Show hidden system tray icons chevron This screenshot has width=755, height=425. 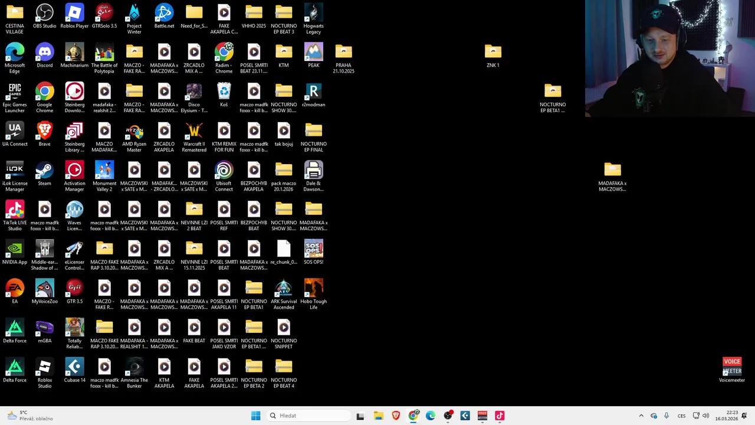click(x=641, y=416)
